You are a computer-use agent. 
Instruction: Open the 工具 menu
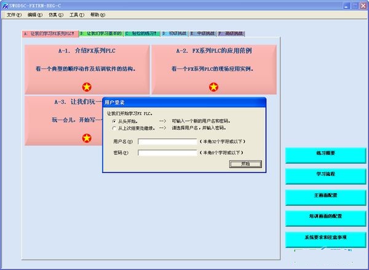tap(77, 15)
